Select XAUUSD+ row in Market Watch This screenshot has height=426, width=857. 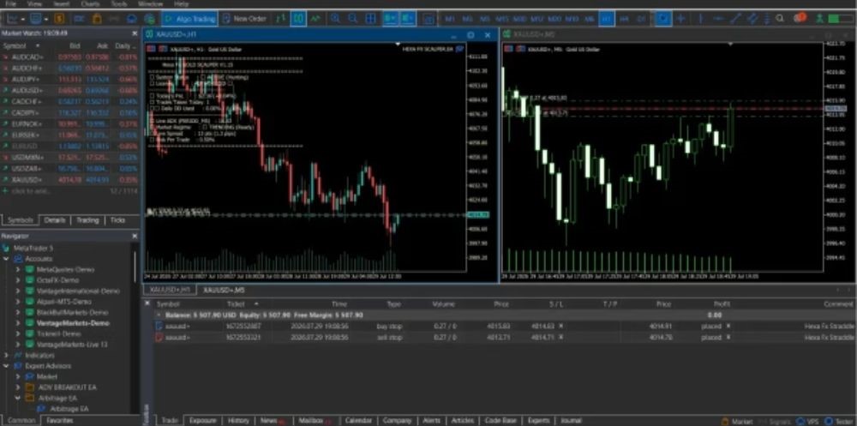(x=70, y=179)
